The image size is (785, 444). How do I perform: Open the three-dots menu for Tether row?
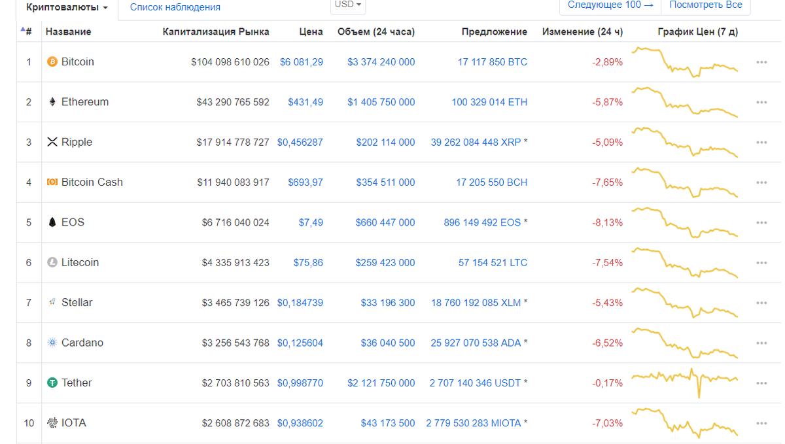pyautogui.click(x=761, y=383)
